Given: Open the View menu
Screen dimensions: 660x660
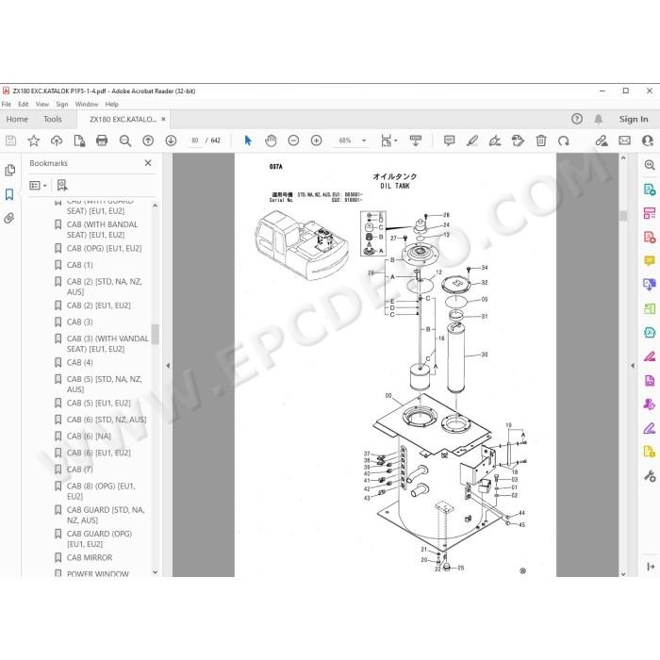Looking at the screenshot, I should (42, 104).
